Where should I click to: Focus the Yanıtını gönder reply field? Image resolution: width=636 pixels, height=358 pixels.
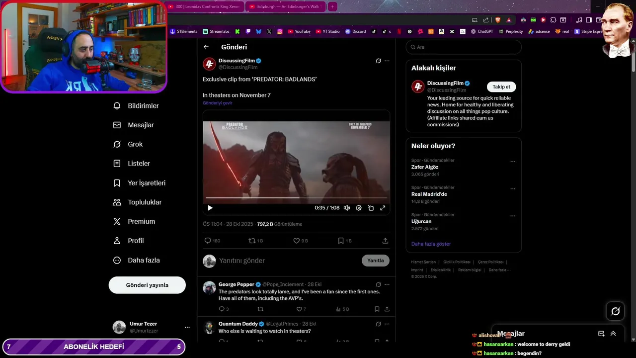point(288,261)
